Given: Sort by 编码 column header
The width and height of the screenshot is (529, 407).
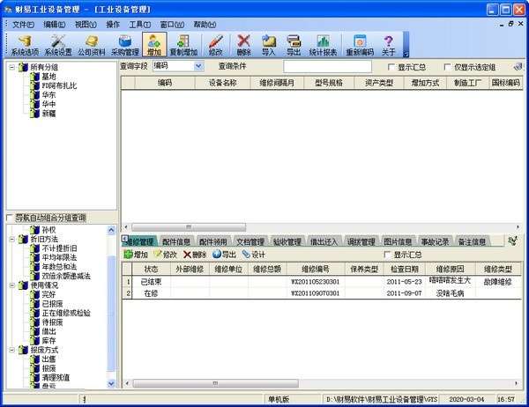Looking at the screenshot, I should click(165, 83).
